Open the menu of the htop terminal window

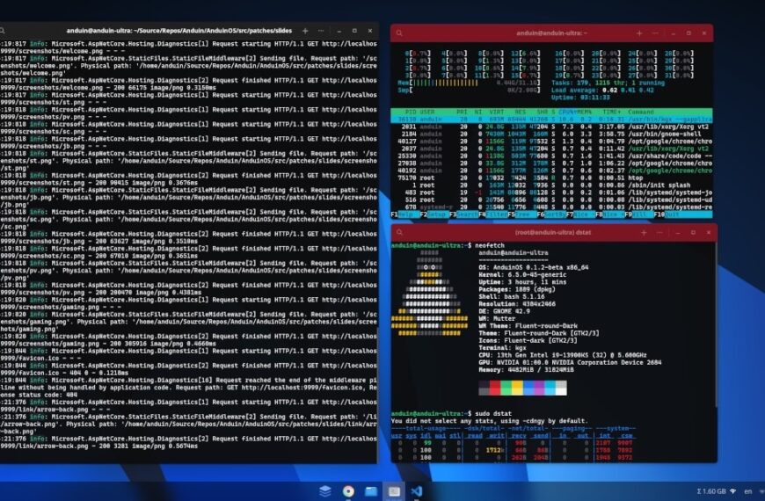(655, 33)
